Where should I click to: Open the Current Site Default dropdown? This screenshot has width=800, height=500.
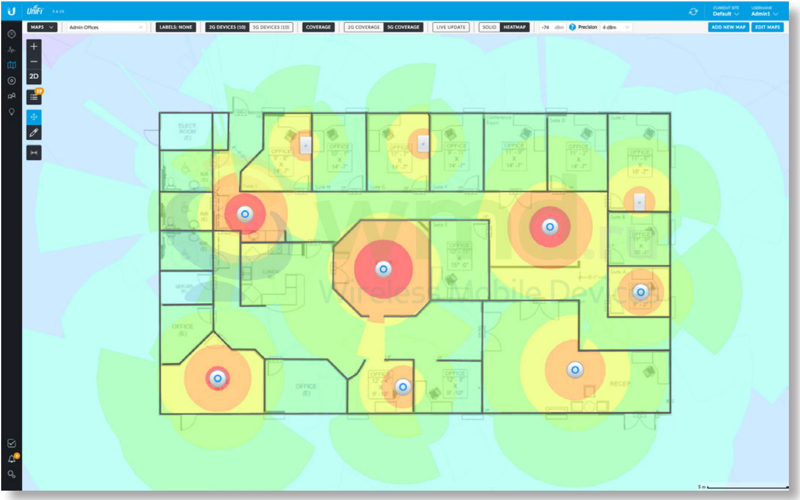click(726, 11)
